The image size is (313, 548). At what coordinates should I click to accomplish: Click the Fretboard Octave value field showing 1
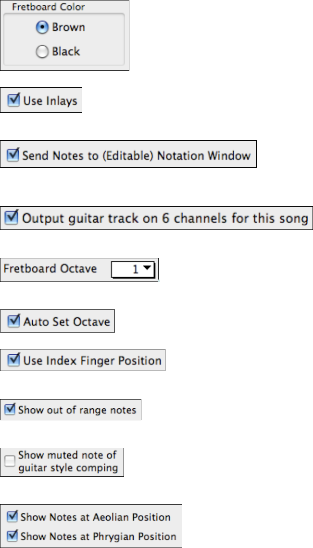click(x=130, y=270)
